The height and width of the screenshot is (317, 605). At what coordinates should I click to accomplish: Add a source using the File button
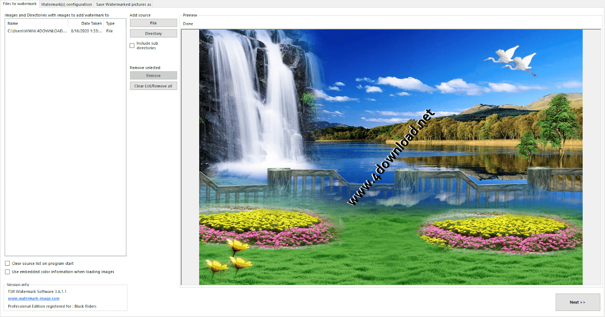coord(154,23)
